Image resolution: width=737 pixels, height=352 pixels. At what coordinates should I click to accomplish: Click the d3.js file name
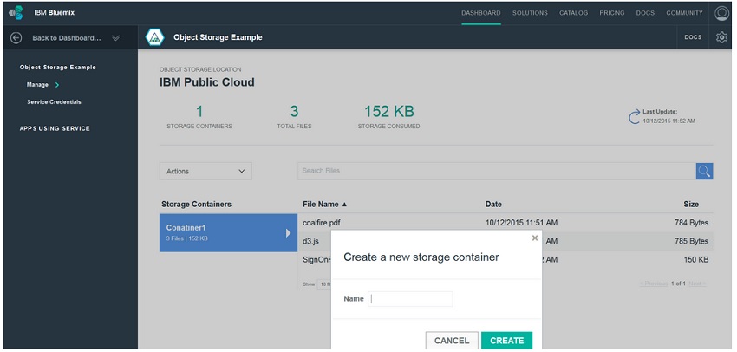(311, 241)
